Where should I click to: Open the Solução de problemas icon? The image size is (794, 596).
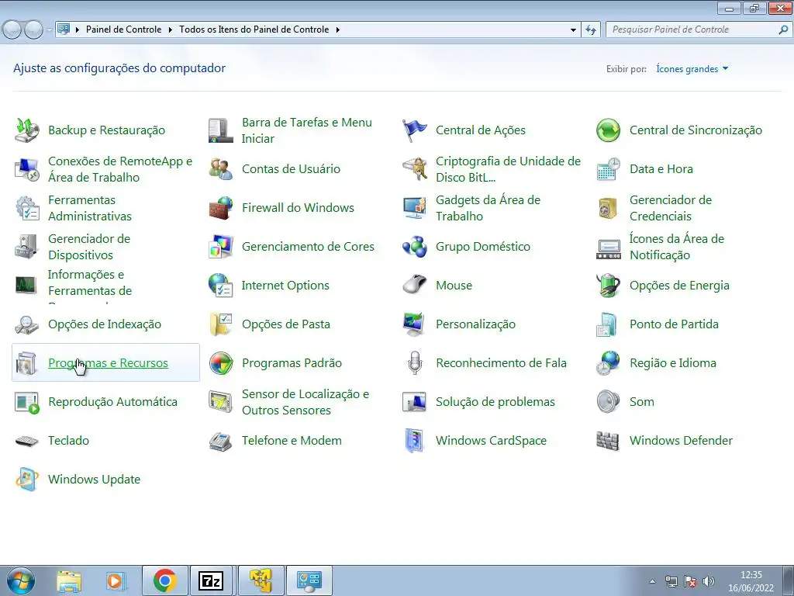[x=414, y=402]
